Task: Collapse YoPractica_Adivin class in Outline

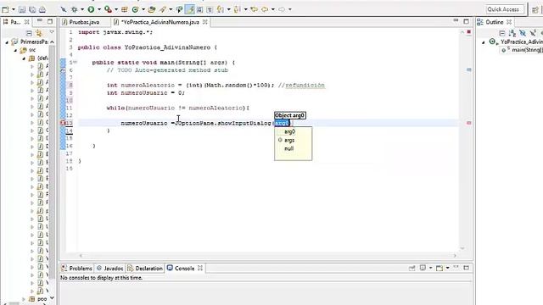Action: 484,42
